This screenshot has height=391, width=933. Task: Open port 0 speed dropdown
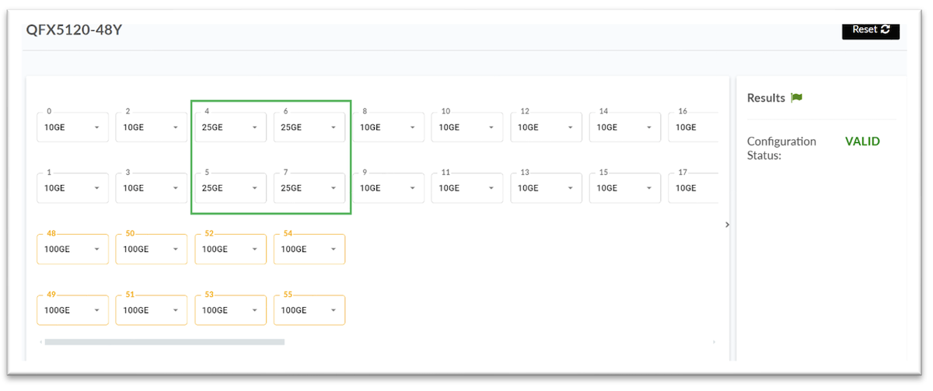tap(73, 127)
